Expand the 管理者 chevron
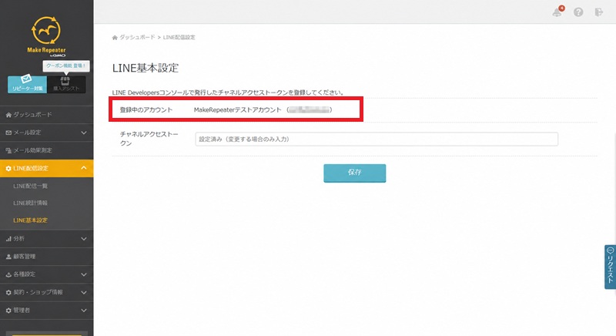 pos(84,311)
